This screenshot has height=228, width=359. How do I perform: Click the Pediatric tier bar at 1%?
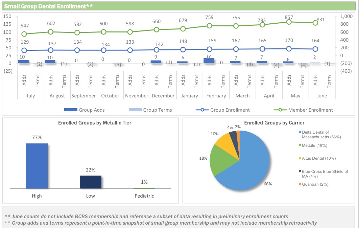(144, 188)
